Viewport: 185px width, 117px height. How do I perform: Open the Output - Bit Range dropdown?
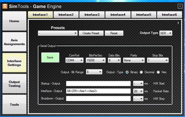point(94,72)
